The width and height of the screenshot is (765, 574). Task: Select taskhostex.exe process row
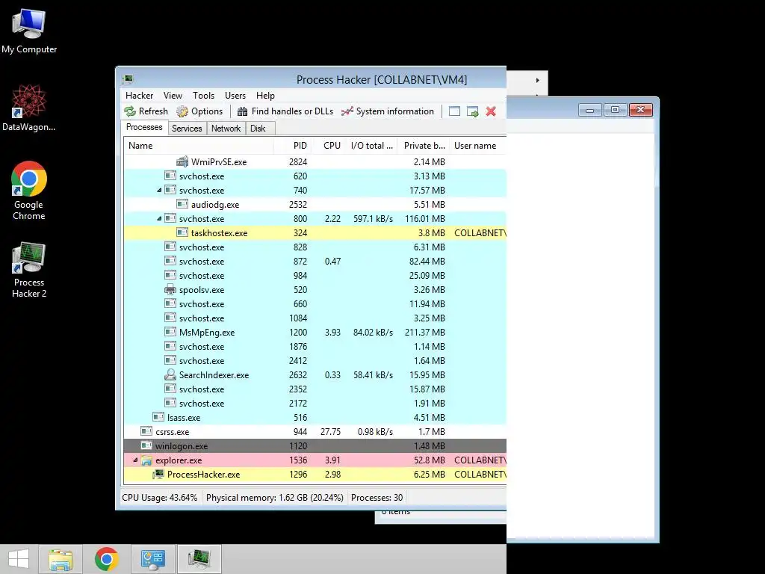315,233
